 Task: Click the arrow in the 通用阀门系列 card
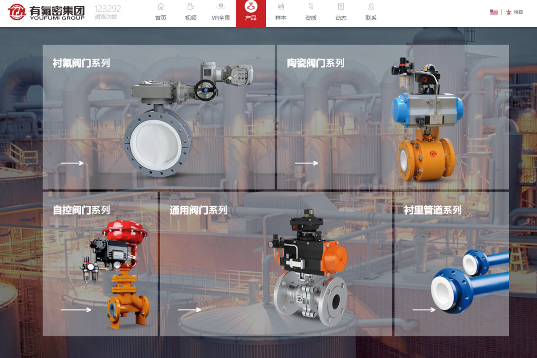coord(189,309)
